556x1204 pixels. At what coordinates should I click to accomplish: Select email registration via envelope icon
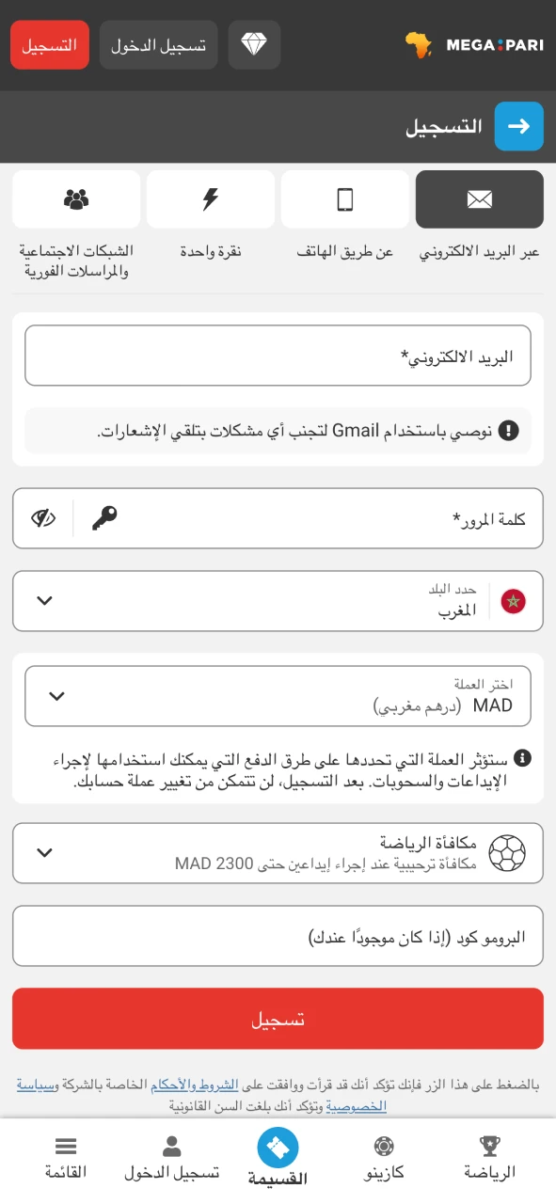(480, 199)
